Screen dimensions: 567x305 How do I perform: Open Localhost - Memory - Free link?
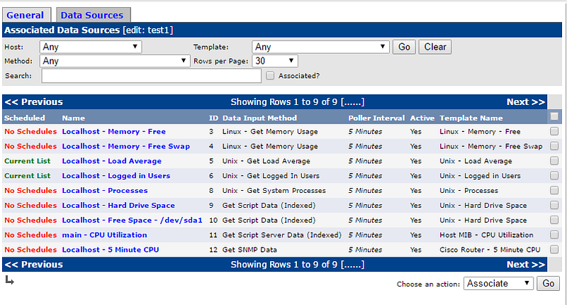[114, 132]
